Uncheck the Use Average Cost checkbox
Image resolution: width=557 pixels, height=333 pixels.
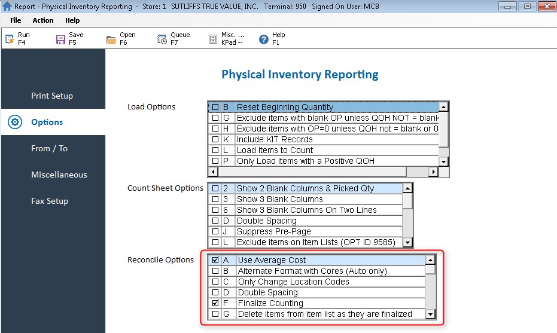215,260
